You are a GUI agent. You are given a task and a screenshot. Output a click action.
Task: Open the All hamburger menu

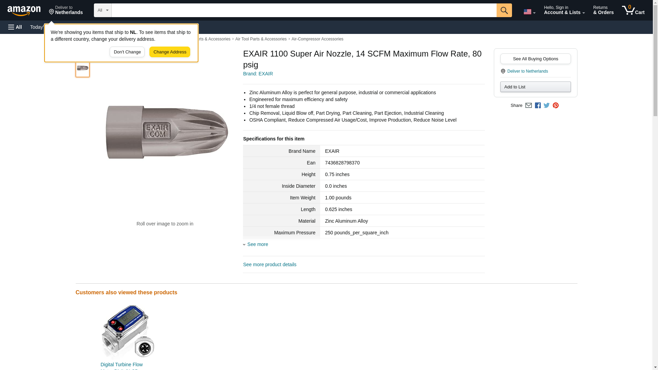coord(15,27)
